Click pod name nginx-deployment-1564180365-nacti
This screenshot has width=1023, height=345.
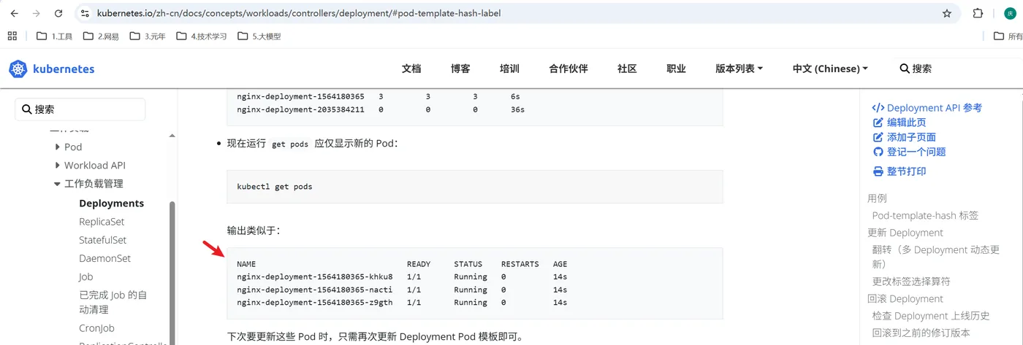pos(315,290)
